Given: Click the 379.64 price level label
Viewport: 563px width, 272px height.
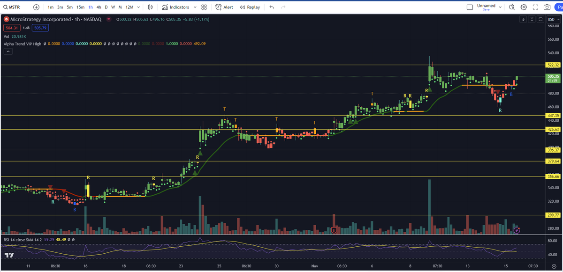Looking at the screenshot, I should (553, 161).
